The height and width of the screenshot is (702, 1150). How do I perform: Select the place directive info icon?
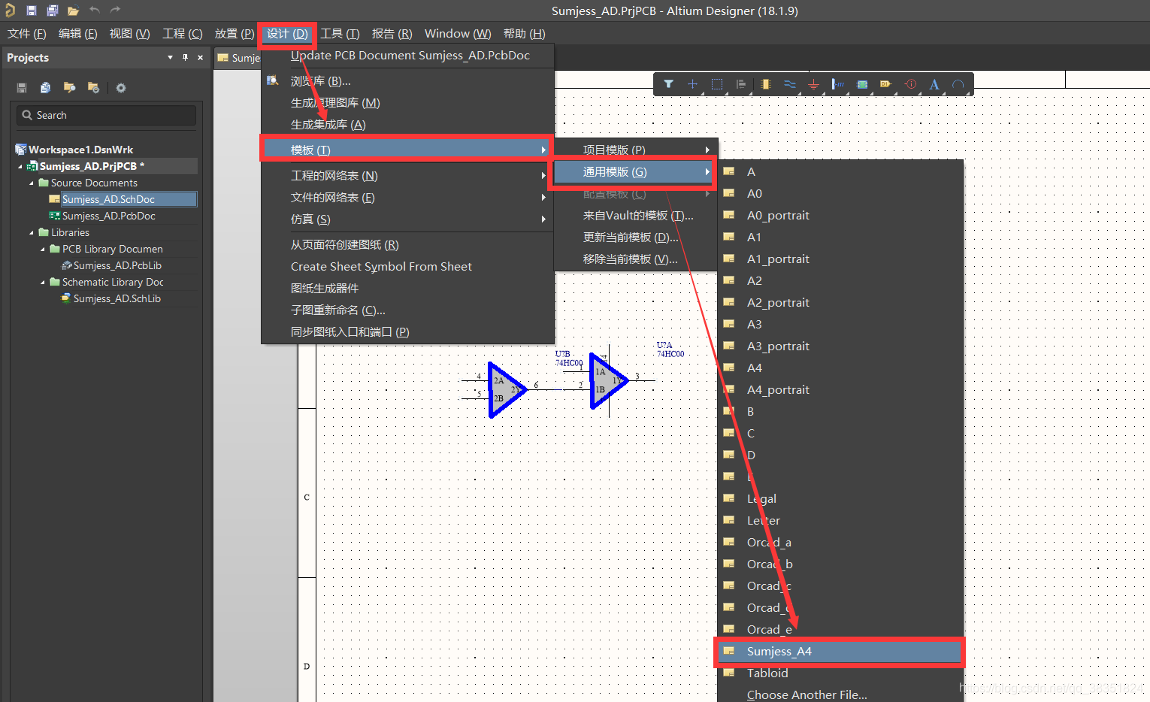(910, 84)
